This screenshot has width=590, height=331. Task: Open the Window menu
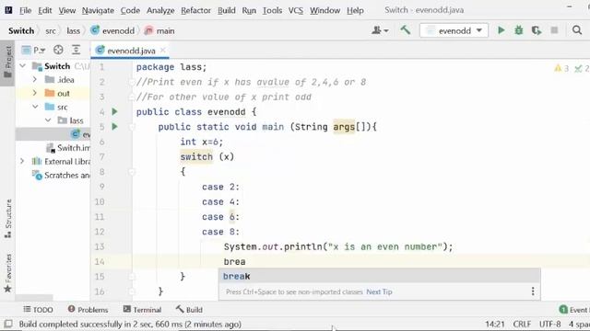tap(325, 10)
